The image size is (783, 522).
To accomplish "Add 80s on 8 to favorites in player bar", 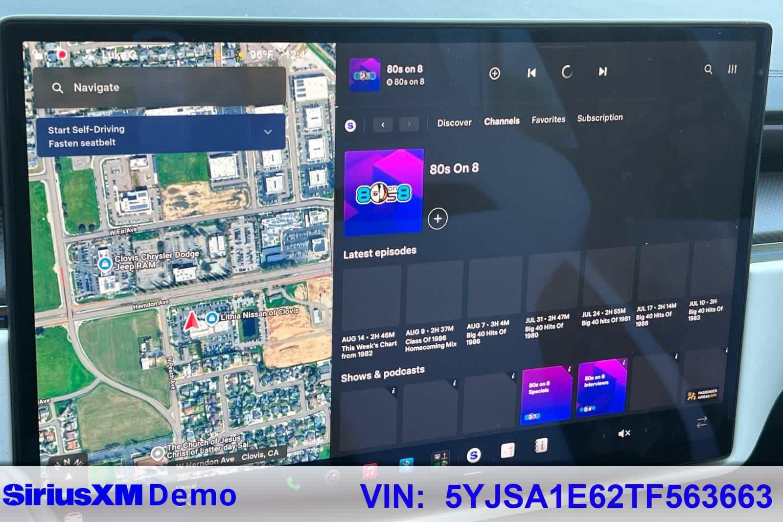I will pos(494,73).
